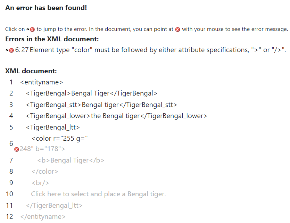
Task: Click the bold Bengal Tiger tag on line 7
Action: tap(71, 160)
